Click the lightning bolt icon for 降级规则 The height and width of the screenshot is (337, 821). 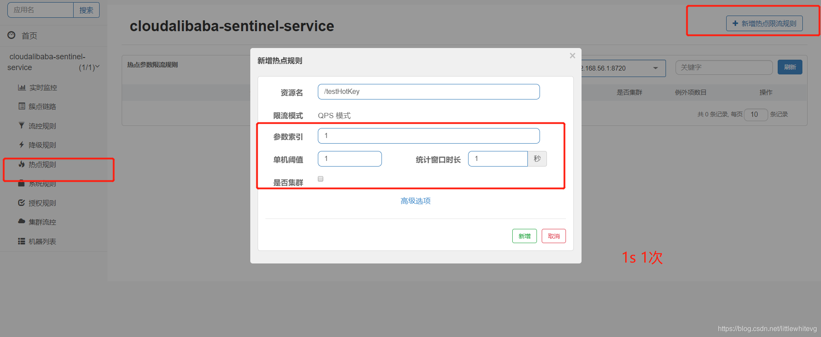pyautogui.click(x=22, y=144)
